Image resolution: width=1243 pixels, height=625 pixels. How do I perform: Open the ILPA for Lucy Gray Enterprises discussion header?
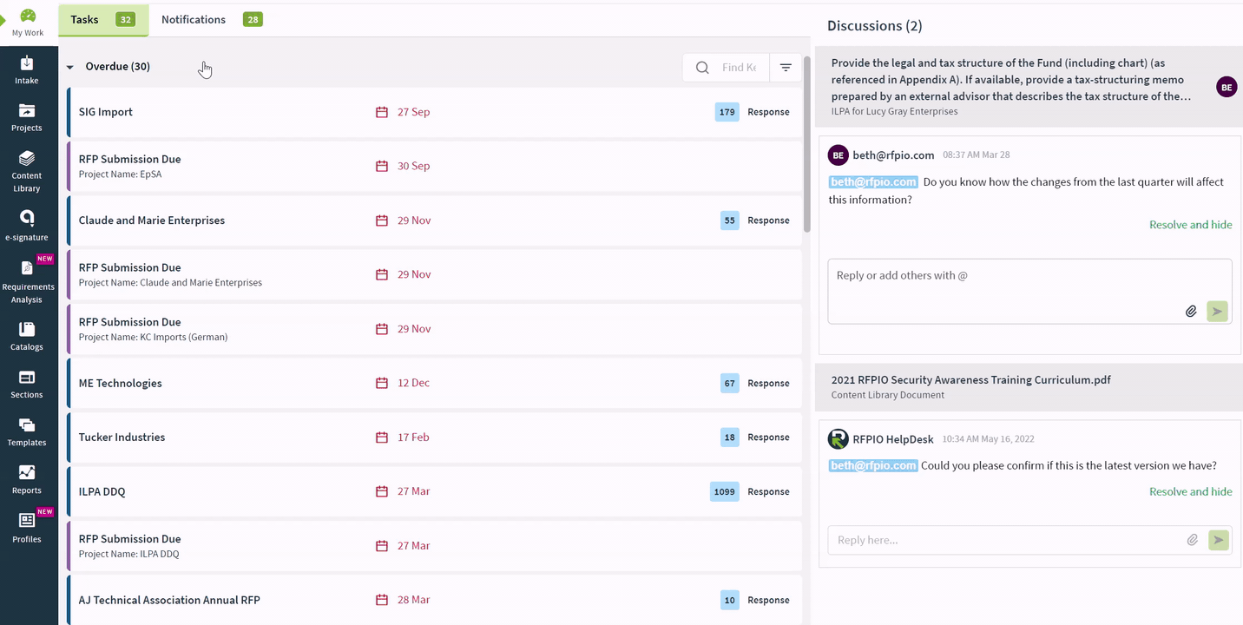[1029, 87]
